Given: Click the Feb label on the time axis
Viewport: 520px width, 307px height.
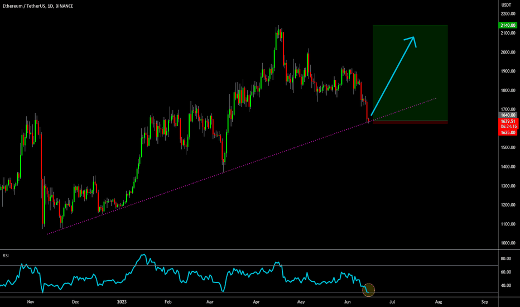Looking at the screenshot, I should coord(168,301).
